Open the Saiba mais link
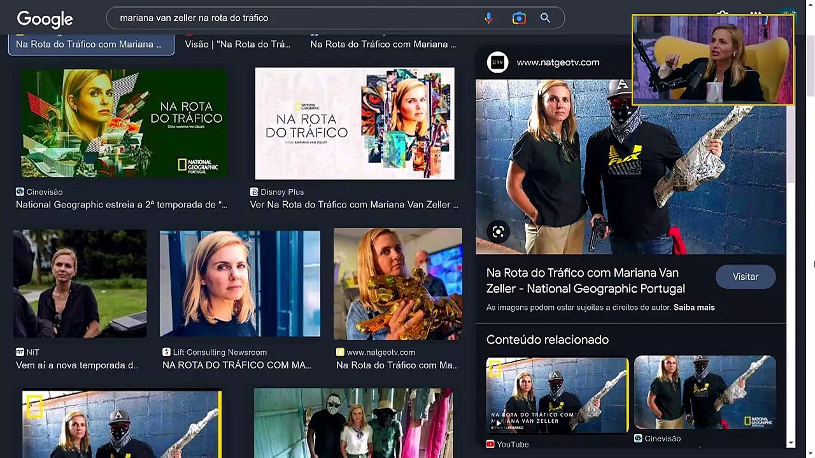The height and width of the screenshot is (458, 815). tap(694, 308)
